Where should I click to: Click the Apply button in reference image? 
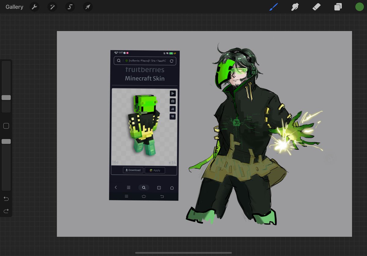click(155, 170)
